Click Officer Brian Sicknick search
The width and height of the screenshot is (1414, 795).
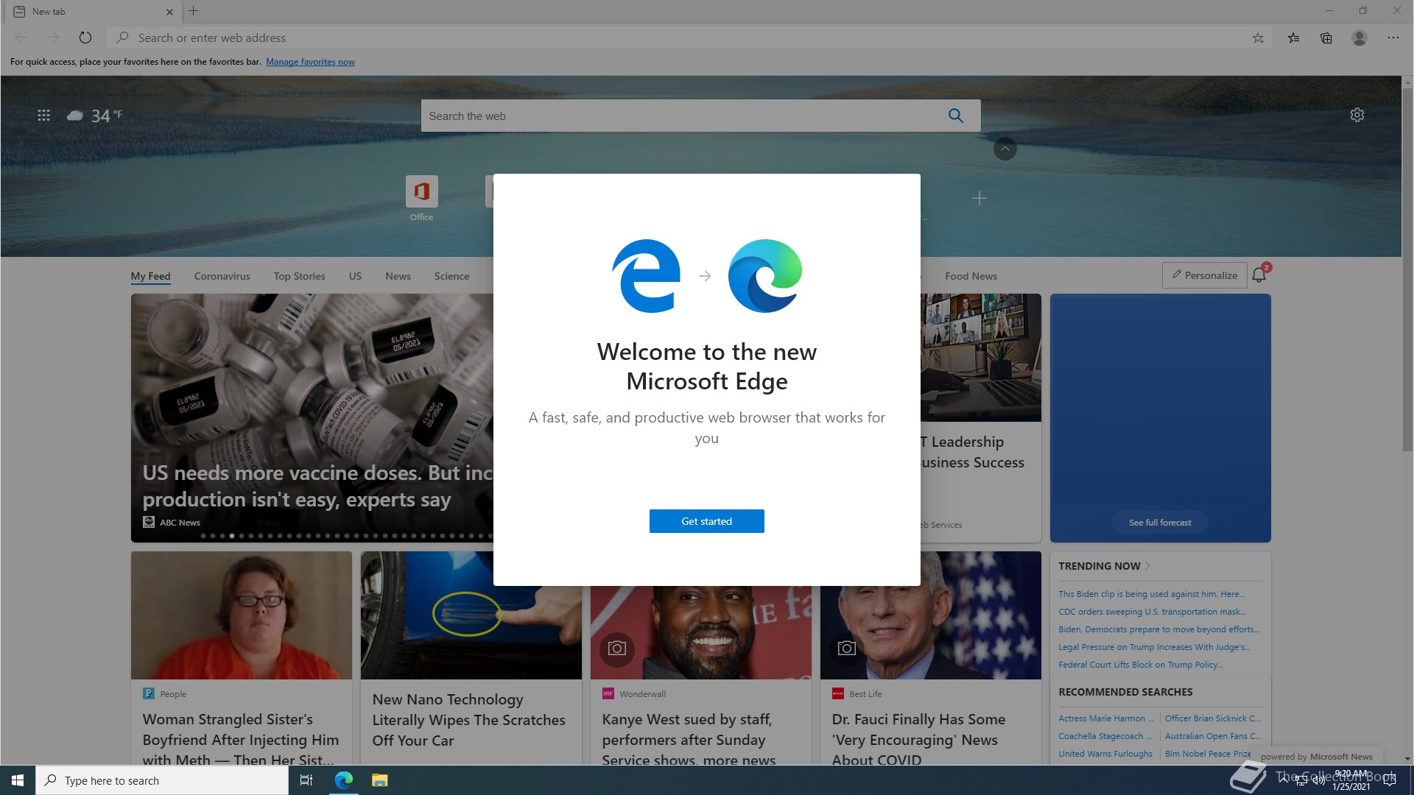coord(1212,718)
